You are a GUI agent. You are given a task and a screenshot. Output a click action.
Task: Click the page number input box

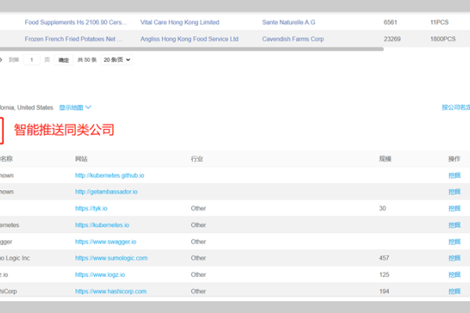[x=32, y=59]
